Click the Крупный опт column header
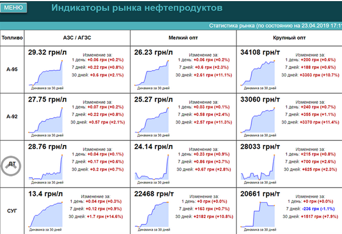This screenshot has width=342, height=234. [x=288, y=38]
